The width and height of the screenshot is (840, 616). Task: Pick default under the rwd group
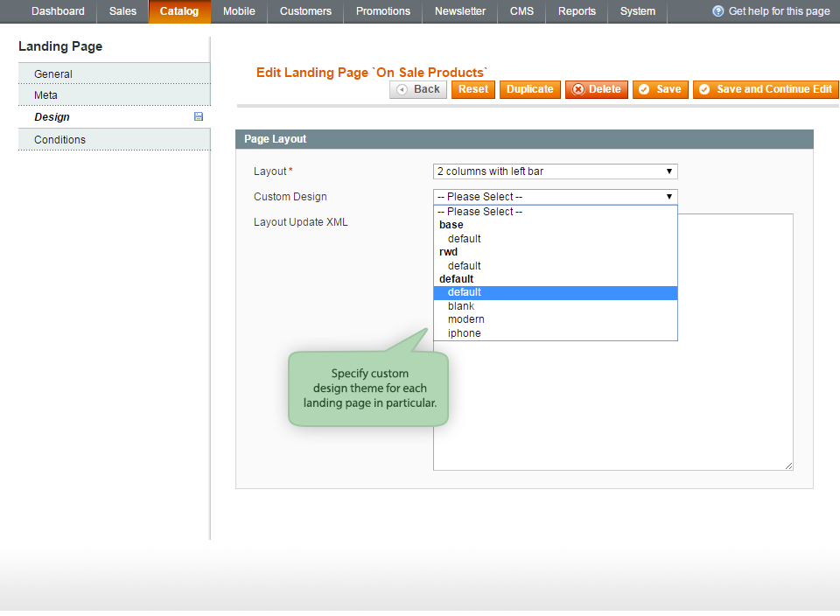(x=464, y=266)
